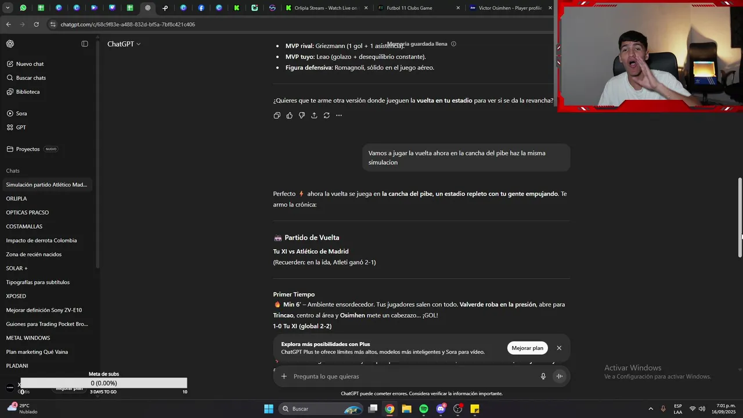Screen dimensions: 743x418
Task: Open the ChatGPT model selector dropdown
Action: coord(124,44)
